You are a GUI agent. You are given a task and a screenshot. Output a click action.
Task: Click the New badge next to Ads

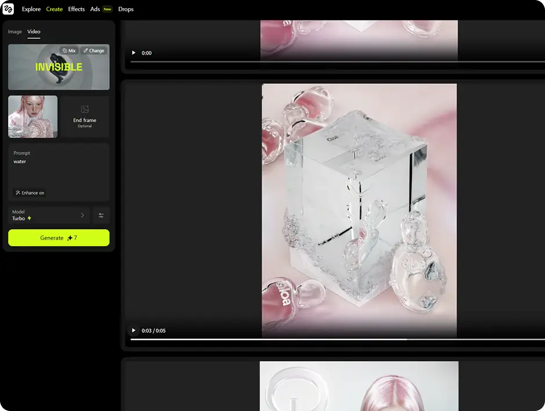[107, 9]
